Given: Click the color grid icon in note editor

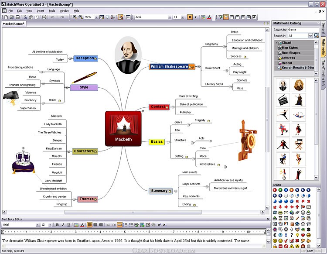Looking at the screenshot, I should (x=76, y=225).
